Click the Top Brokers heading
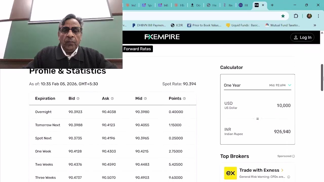The height and width of the screenshot is (182, 324). coord(234,156)
